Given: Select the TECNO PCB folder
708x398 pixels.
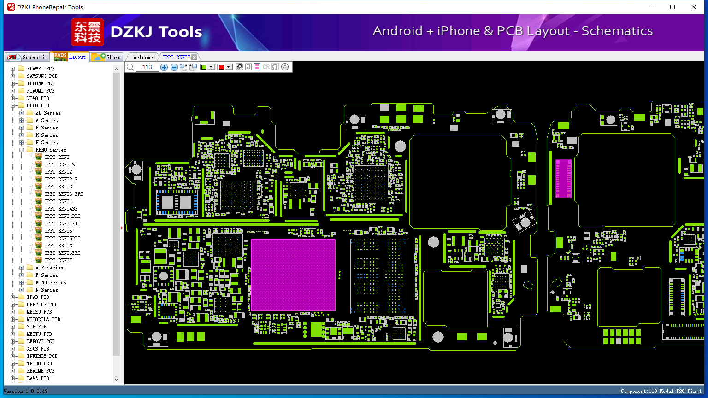Looking at the screenshot, I should pos(39,363).
